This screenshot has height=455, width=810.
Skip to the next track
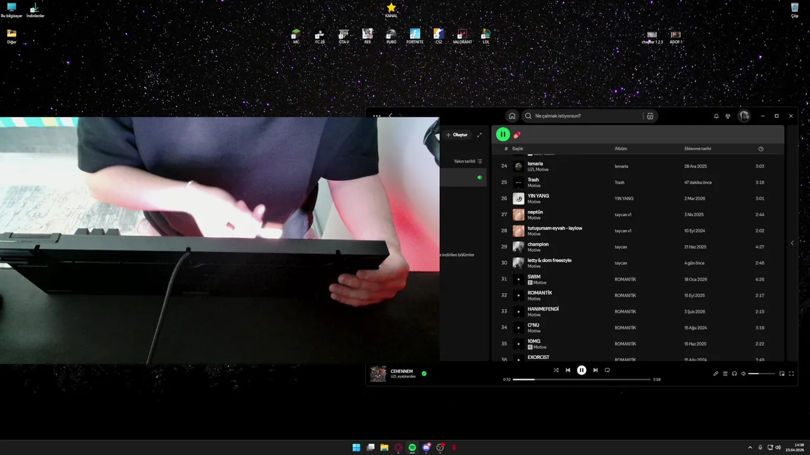point(595,370)
